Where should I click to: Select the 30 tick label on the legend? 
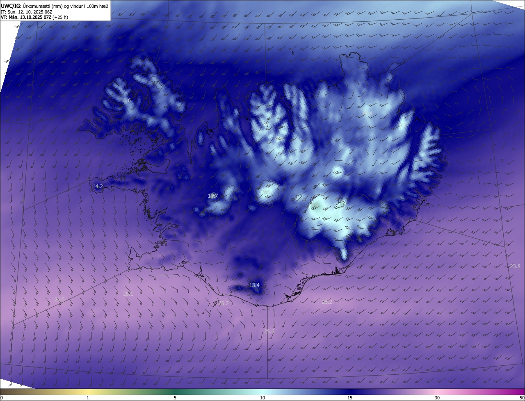click(437, 398)
